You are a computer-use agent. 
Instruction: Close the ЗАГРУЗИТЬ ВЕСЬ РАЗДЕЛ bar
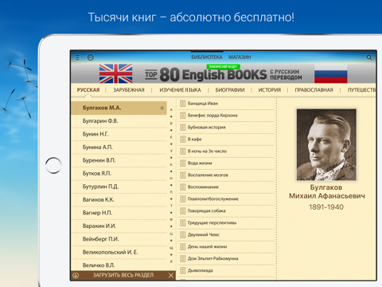pos(171,275)
